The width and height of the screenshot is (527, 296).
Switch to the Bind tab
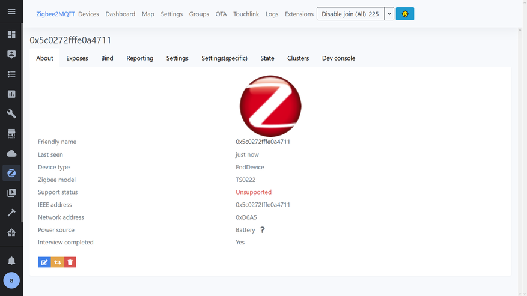(107, 58)
